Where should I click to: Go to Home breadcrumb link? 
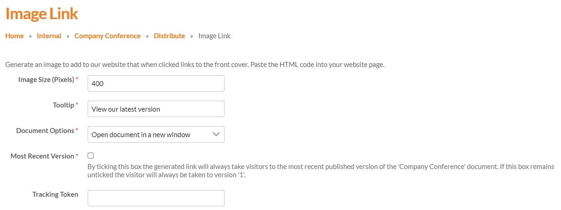(15, 36)
